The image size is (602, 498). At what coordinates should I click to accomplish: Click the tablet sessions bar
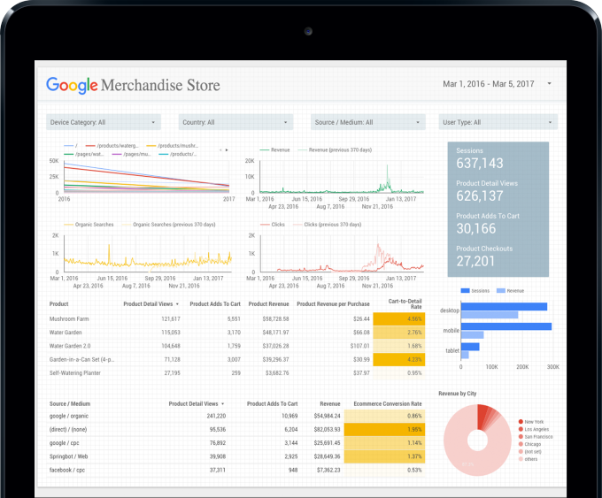[470, 347]
